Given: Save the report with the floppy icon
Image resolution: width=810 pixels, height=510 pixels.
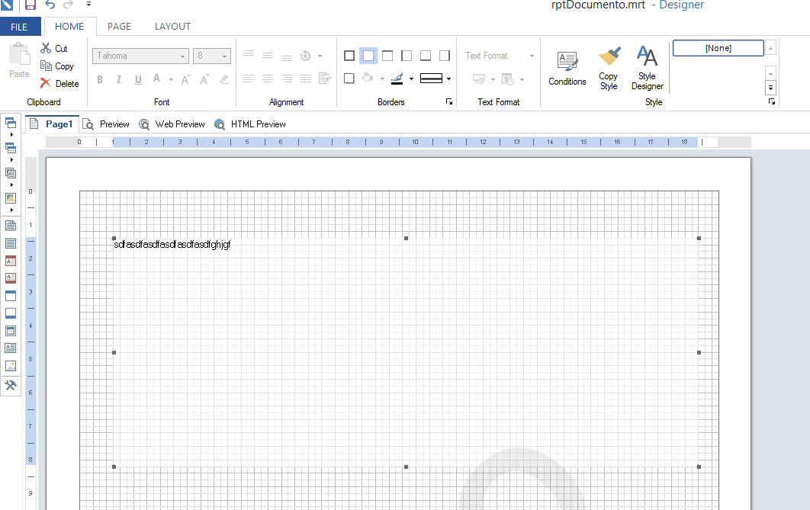Looking at the screenshot, I should [x=30, y=5].
